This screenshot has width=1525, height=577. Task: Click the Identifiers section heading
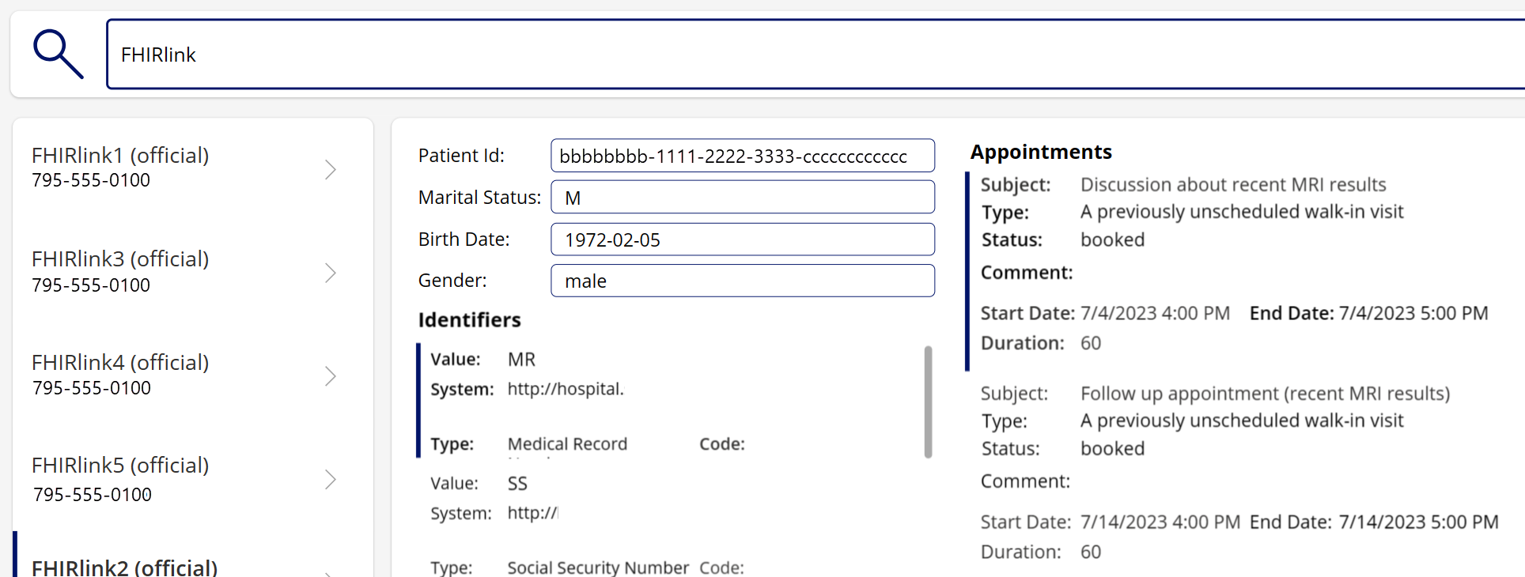(469, 319)
